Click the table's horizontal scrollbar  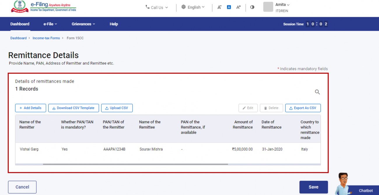tap(136, 164)
